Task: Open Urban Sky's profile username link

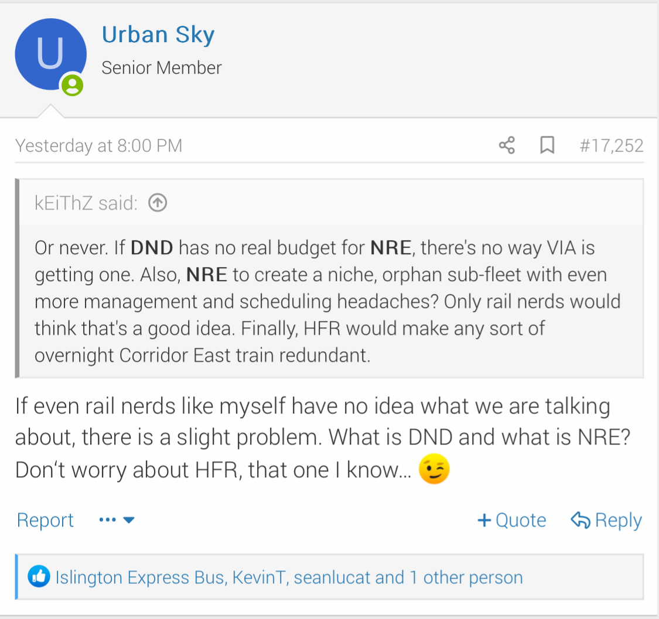Action: click(158, 35)
